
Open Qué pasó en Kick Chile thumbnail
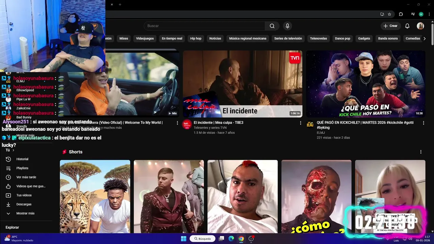[366, 84]
